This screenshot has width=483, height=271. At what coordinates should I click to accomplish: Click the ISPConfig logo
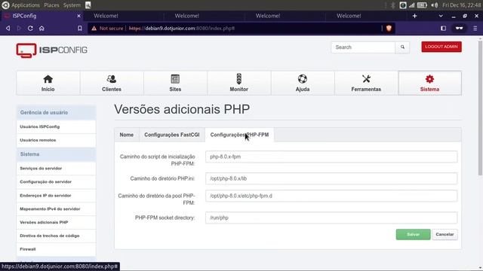(52, 50)
